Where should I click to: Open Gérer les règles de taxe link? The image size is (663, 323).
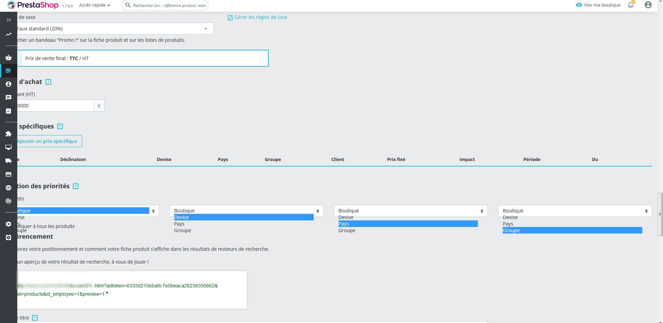257,17
